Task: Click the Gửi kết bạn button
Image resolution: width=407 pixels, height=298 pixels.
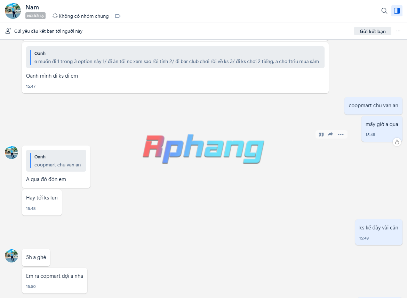Action: click(373, 31)
